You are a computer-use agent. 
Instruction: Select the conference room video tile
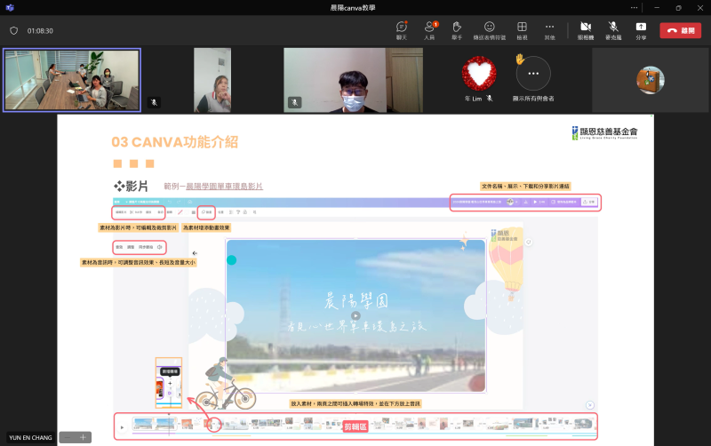72,80
